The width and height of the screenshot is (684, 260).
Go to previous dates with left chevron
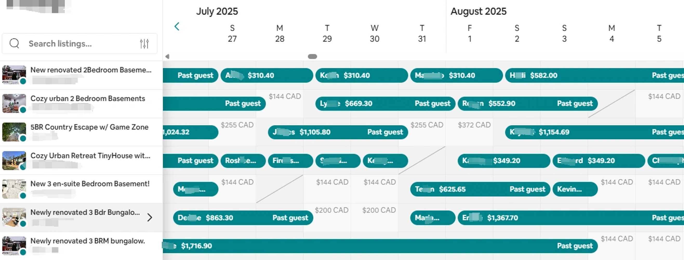(x=177, y=26)
